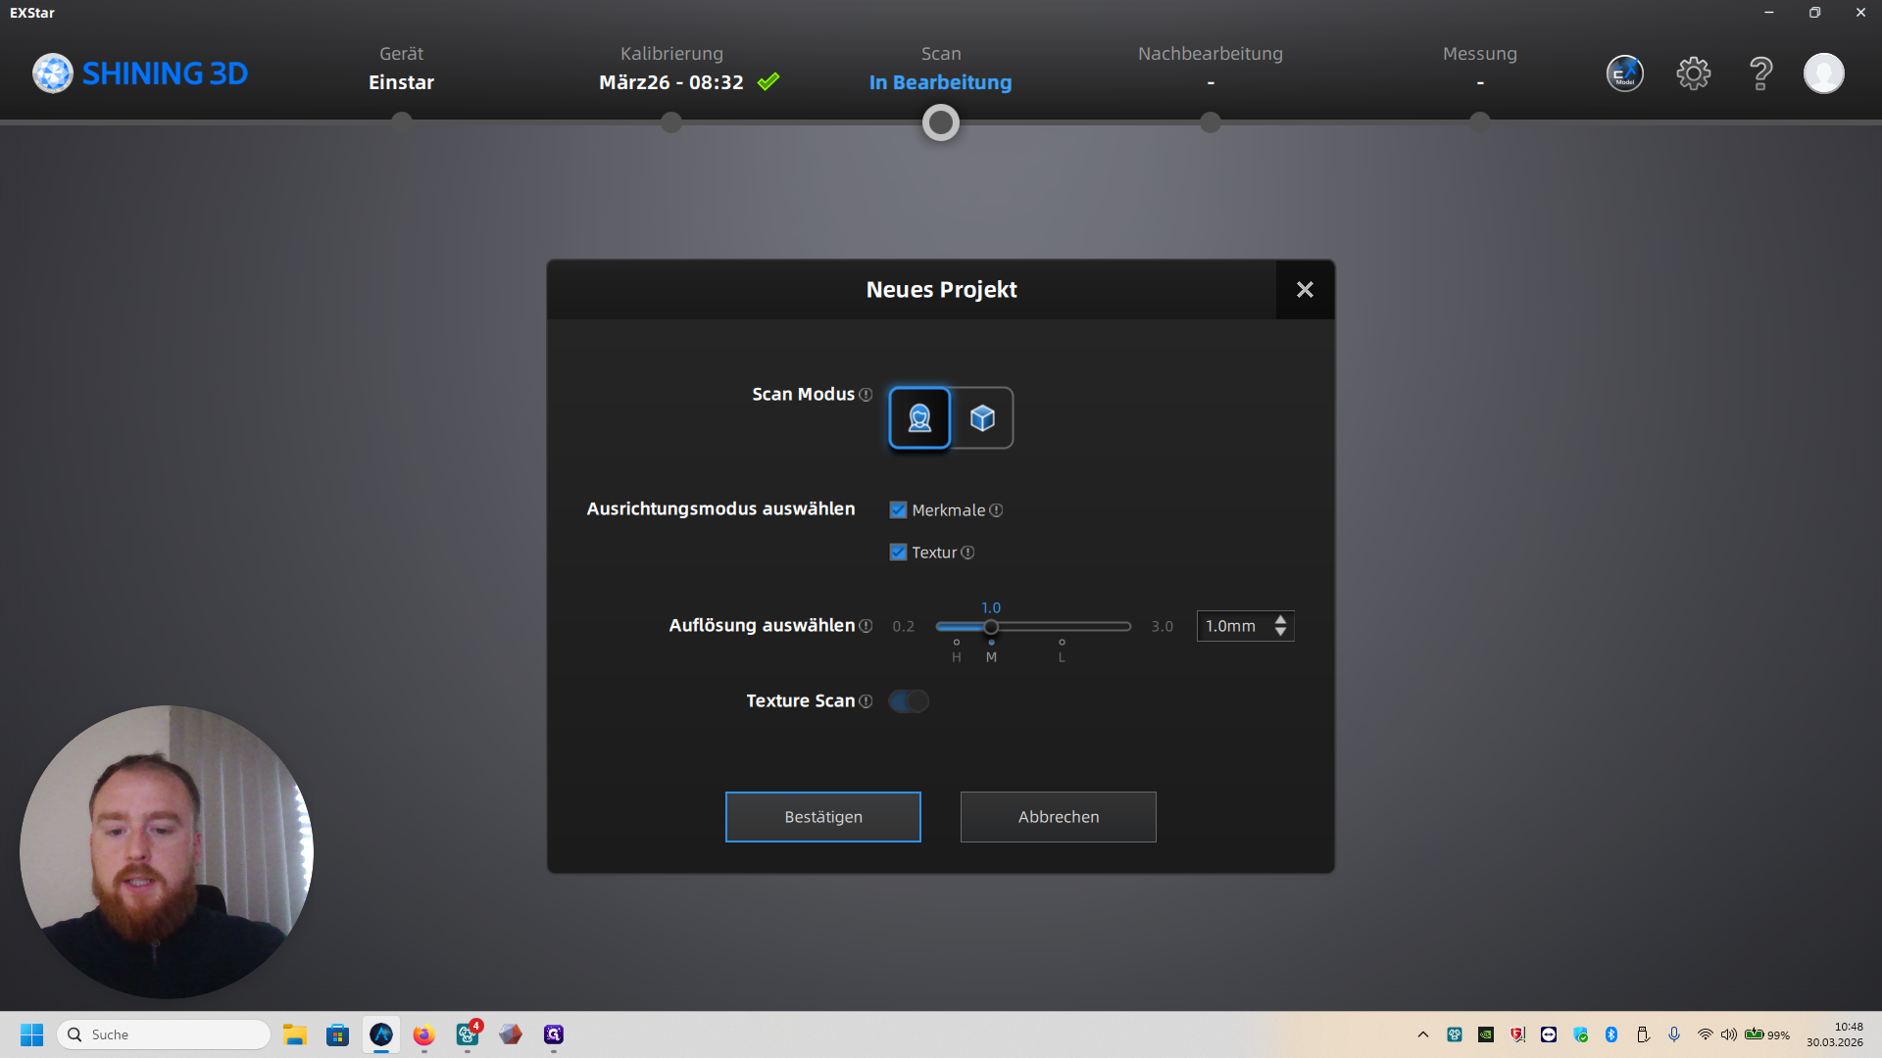Go to the Nachbearbeitung step
Viewport: 1882px width, 1058px height.
pos(1211,122)
